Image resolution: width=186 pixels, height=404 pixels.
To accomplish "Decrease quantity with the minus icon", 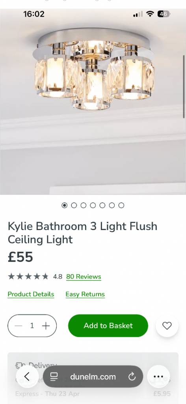I will 19,325.
